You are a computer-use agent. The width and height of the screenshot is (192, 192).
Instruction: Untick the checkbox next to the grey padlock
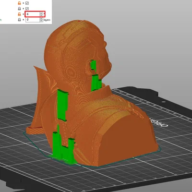click(x=27, y=9)
